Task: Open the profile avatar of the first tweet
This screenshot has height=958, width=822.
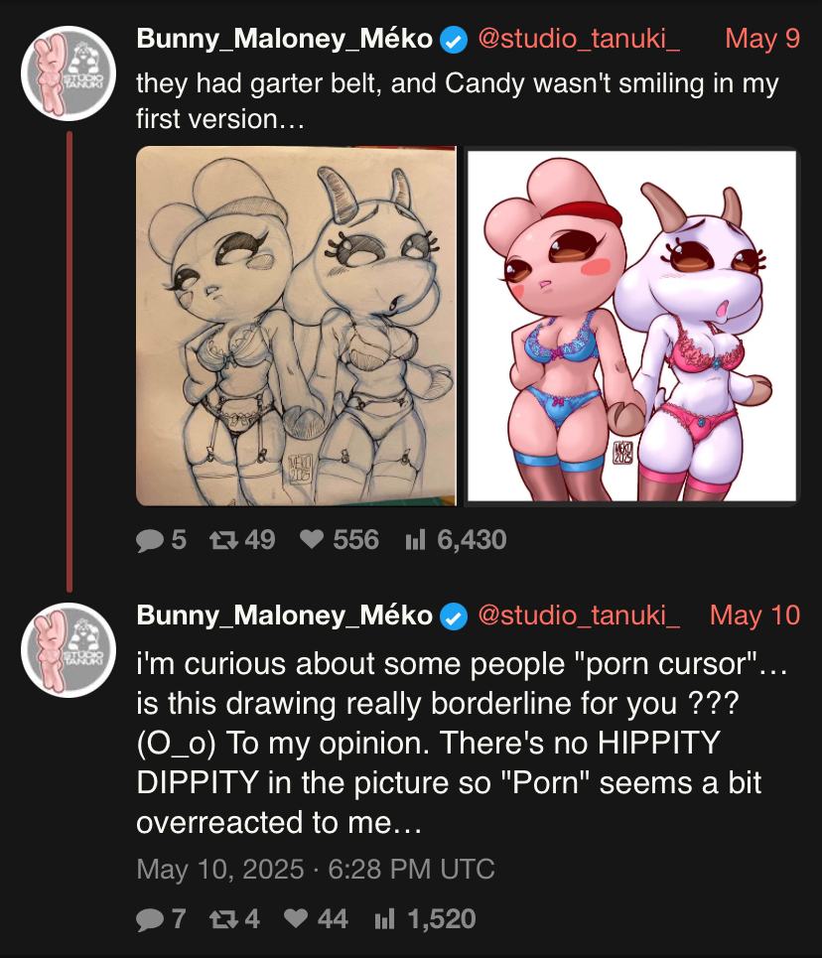Action: click(68, 73)
